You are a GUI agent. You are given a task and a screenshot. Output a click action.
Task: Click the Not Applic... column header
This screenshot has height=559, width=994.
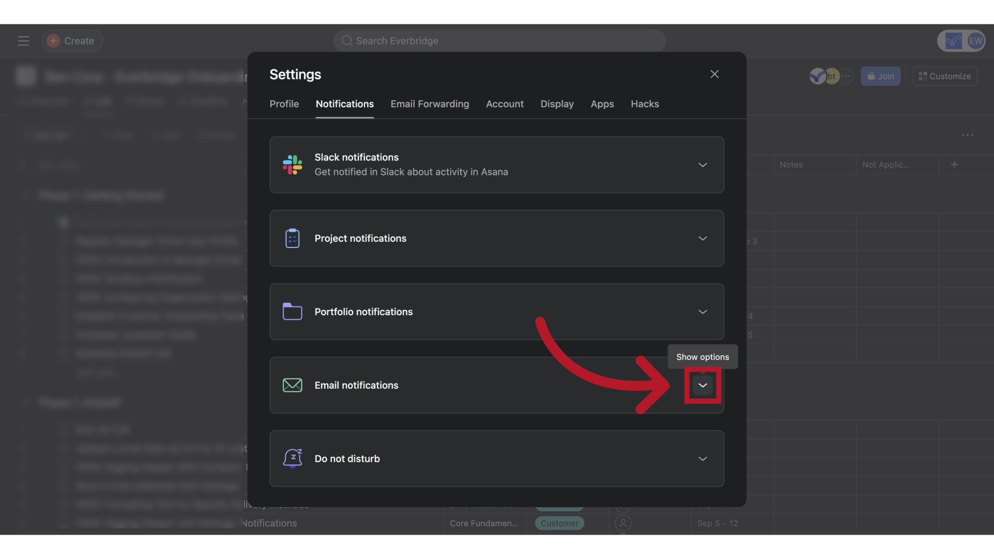(886, 165)
